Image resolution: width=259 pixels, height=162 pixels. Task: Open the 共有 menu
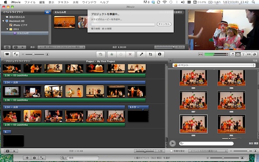[x=75, y=2]
